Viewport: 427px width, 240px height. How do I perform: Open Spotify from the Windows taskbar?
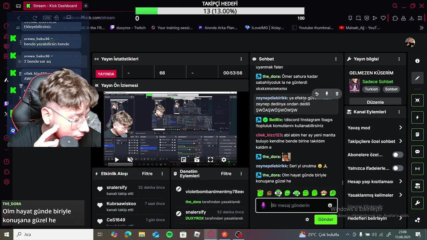(169, 234)
